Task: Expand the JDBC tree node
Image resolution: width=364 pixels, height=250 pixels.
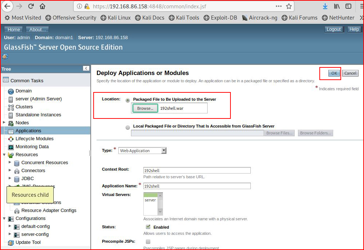Action: click(x=10, y=178)
